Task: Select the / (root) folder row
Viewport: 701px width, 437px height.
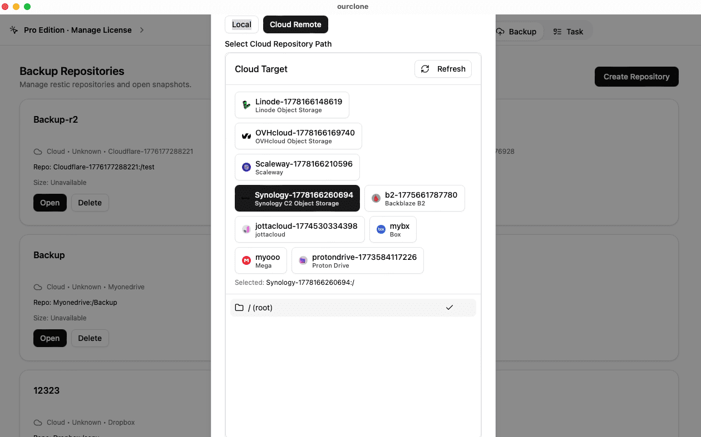Action: (x=353, y=308)
